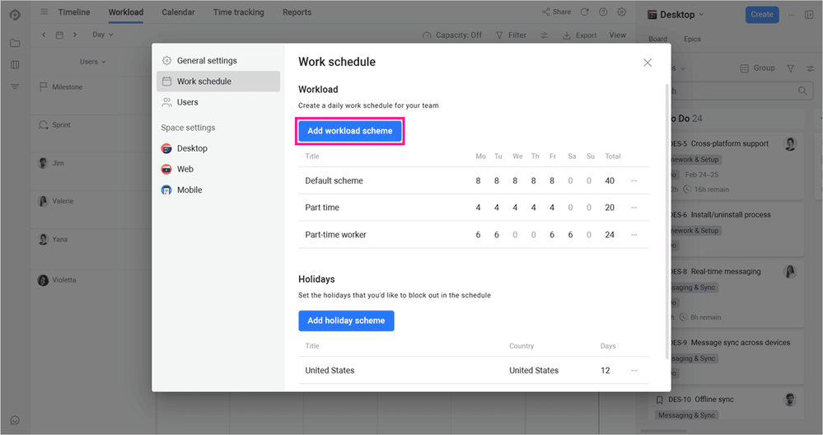Toggle the side panel layout icon
Image resolution: width=823 pixels, height=435 pixels.
pyautogui.click(x=809, y=15)
